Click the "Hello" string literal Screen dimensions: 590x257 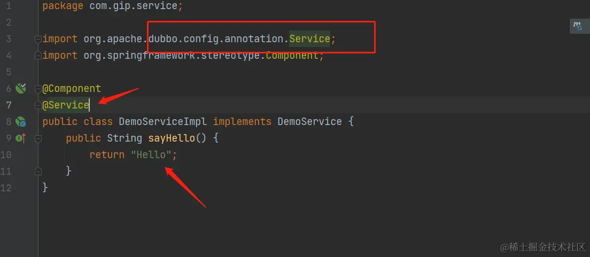pyautogui.click(x=151, y=154)
